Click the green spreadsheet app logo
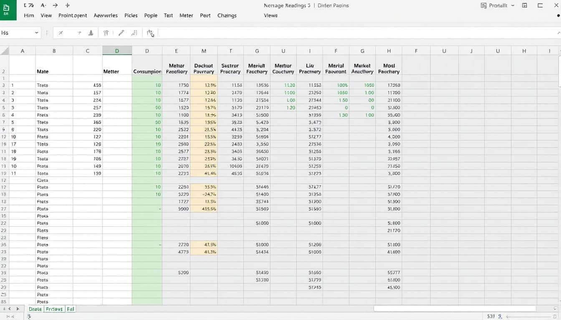The image size is (561, 320). click(x=8, y=10)
